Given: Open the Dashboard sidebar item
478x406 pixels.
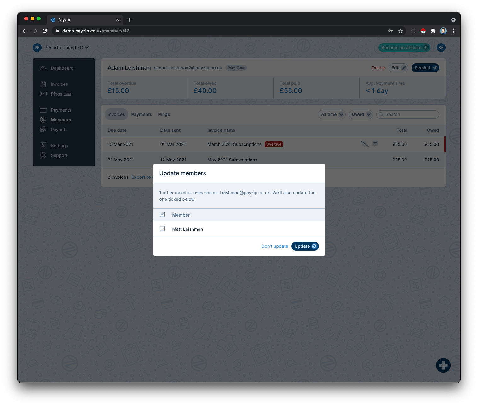Looking at the screenshot, I should (x=62, y=68).
